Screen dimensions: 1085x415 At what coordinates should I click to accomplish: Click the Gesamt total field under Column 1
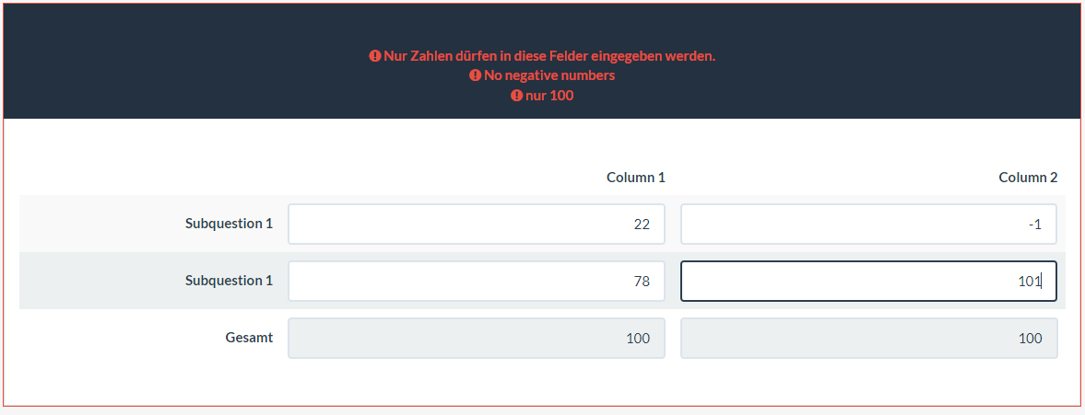coord(476,338)
